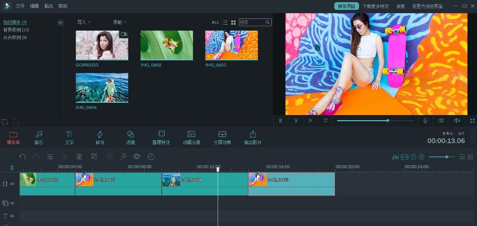
Task: Toggle visibility eye on the overlay track
Action: tap(12, 203)
